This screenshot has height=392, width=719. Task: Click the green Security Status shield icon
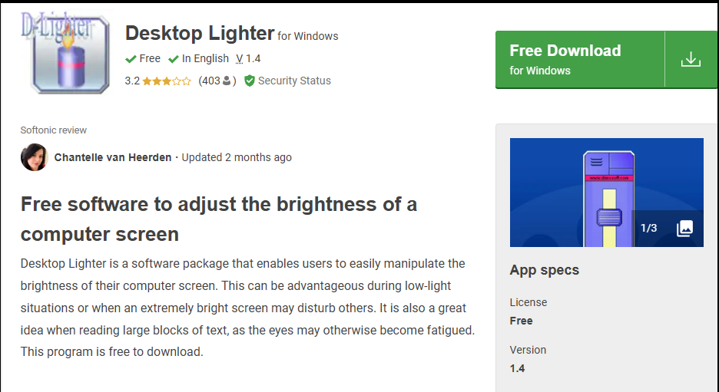point(250,81)
